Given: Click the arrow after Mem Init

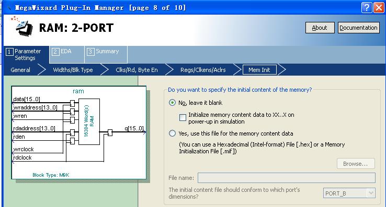Looking at the screenshot, I should pyautogui.click(x=282, y=70).
